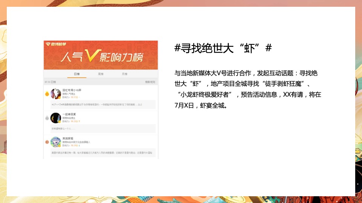Screen dimensions: 362x203
Task: Click the first-ranked user's post excerpt
Action: click(97, 105)
